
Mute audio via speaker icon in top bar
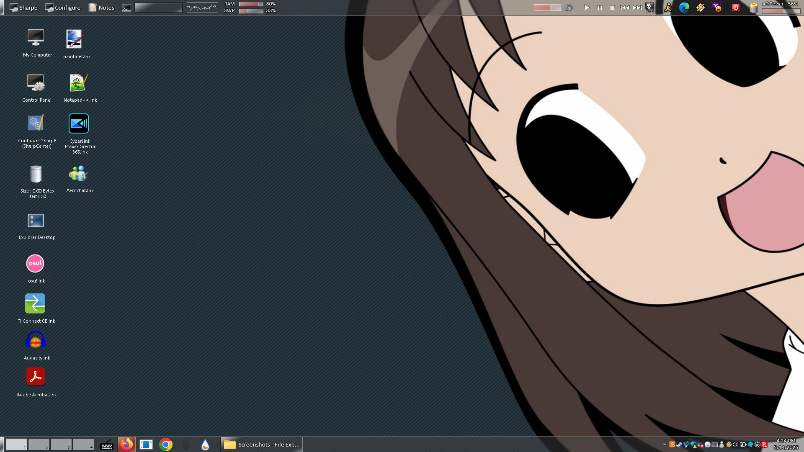coord(569,8)
